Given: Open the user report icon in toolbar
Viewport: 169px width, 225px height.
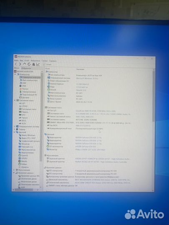Looking at the screenshot, I should point(34,64).
